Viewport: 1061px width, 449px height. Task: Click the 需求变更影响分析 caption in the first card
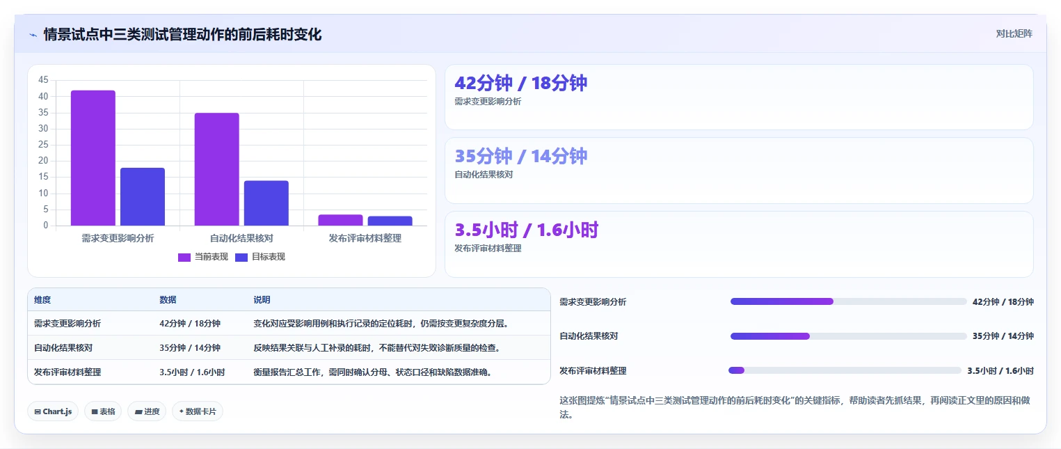488,101
